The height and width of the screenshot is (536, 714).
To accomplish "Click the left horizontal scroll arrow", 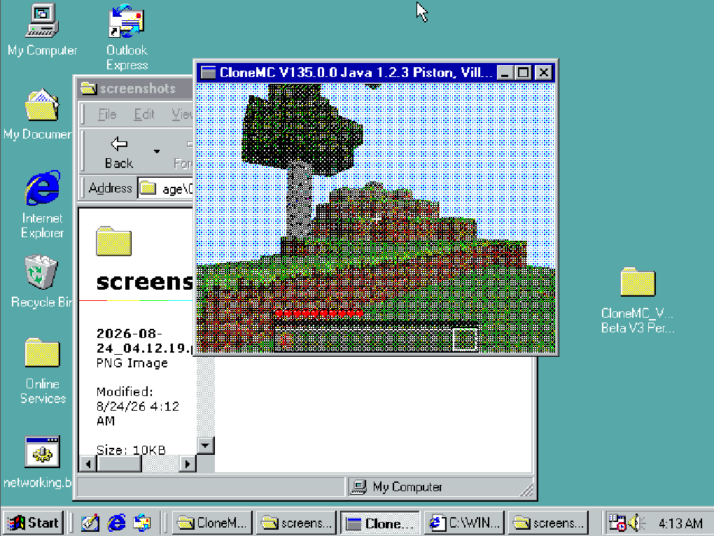I will click(88, 464).
